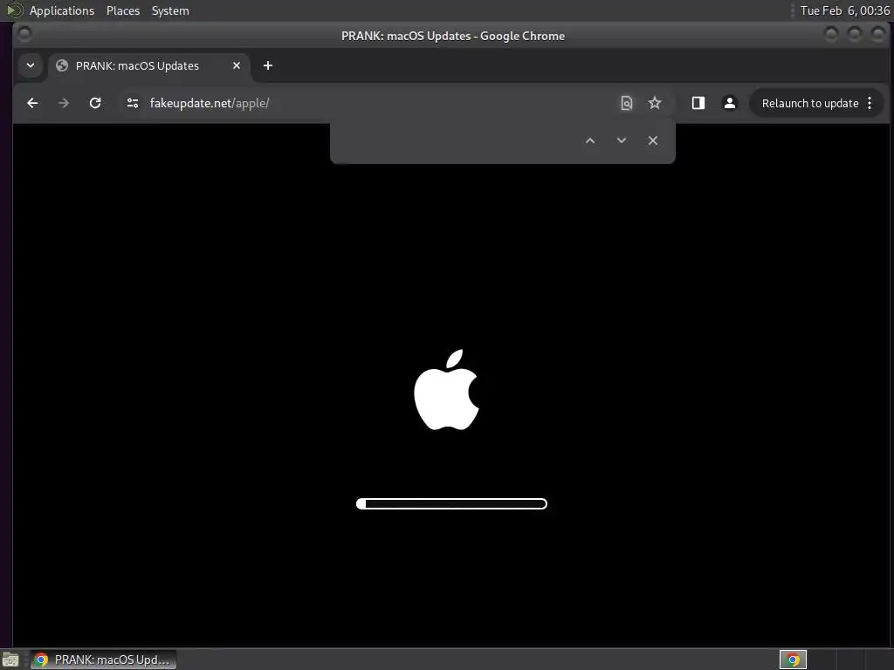Click the forward navigation arrow

coord(64,103)
